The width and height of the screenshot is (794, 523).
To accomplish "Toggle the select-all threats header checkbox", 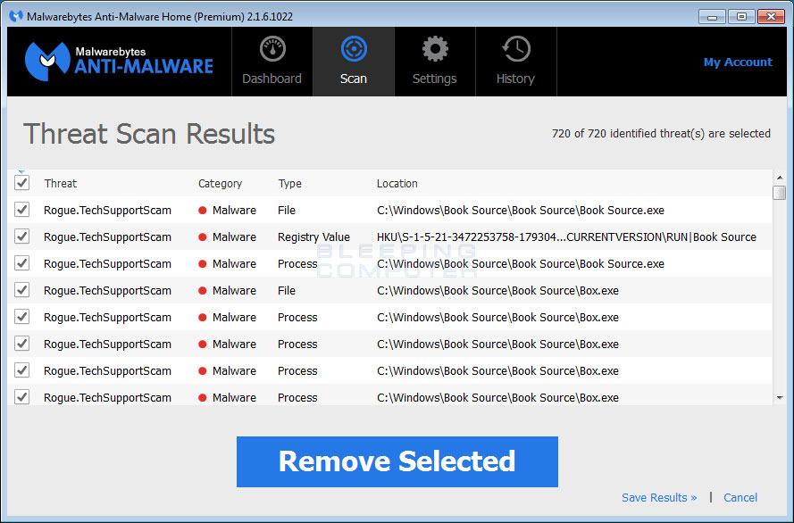I will click(x=21, y=183).
